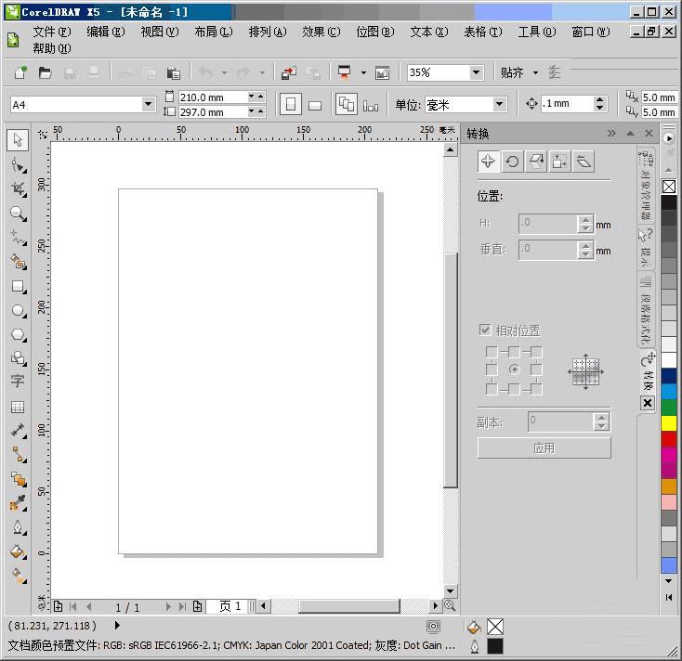Click the 页 1 page tab
The width and height of the screenshot is (682, 661).
tap(230, 606)
